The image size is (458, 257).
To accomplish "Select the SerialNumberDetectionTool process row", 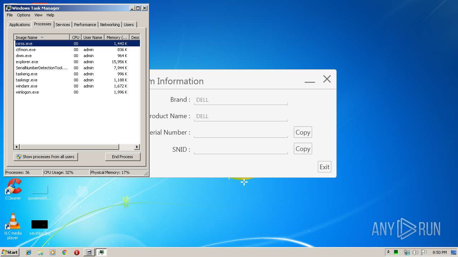I will pyautogui.click(x=77, y=68).
